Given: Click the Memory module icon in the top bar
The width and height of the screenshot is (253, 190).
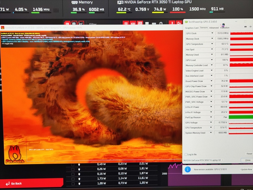Looking at the screenshot, I should point(74,2).
